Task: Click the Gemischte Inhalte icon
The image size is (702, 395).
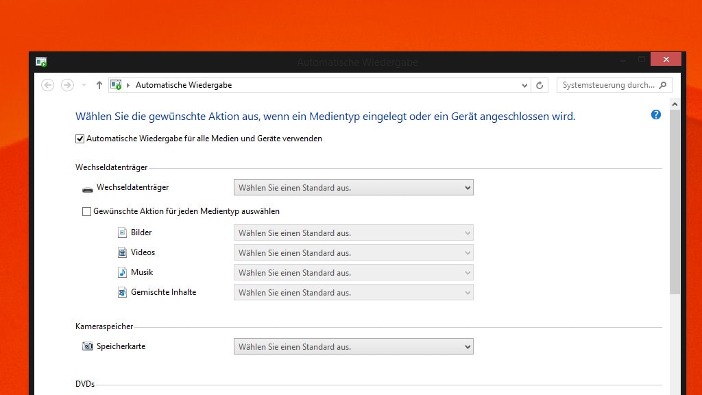Action: (x=122, y=292)
